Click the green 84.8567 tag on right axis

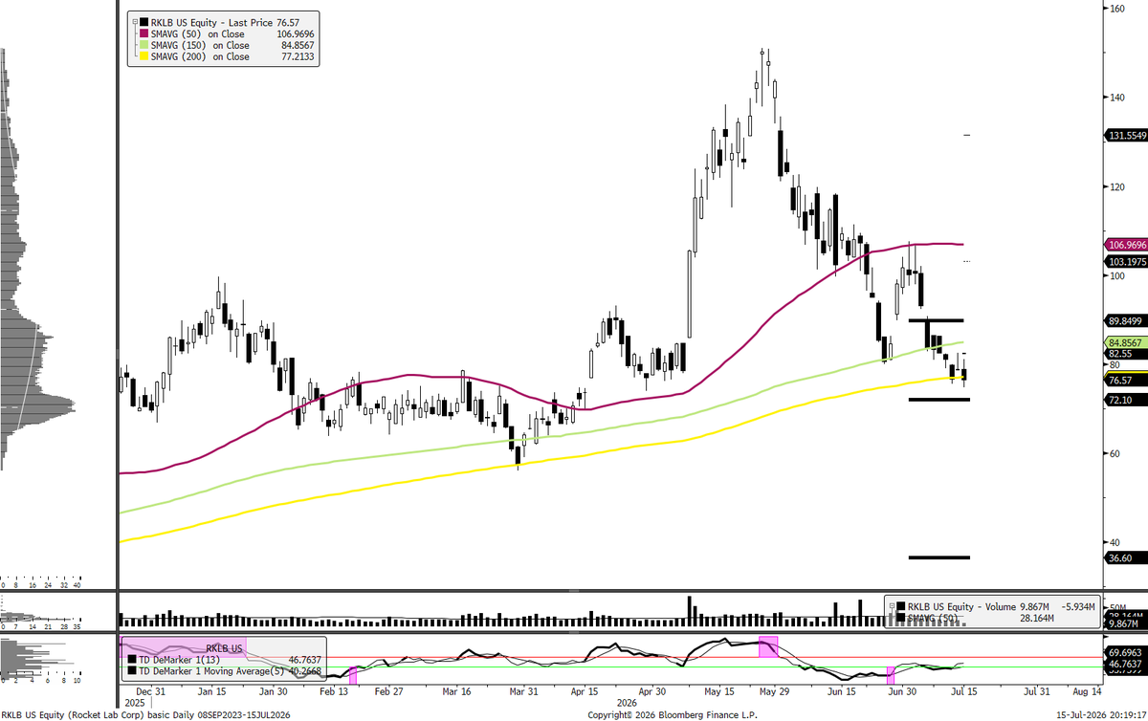click(x=1125, y=341)
